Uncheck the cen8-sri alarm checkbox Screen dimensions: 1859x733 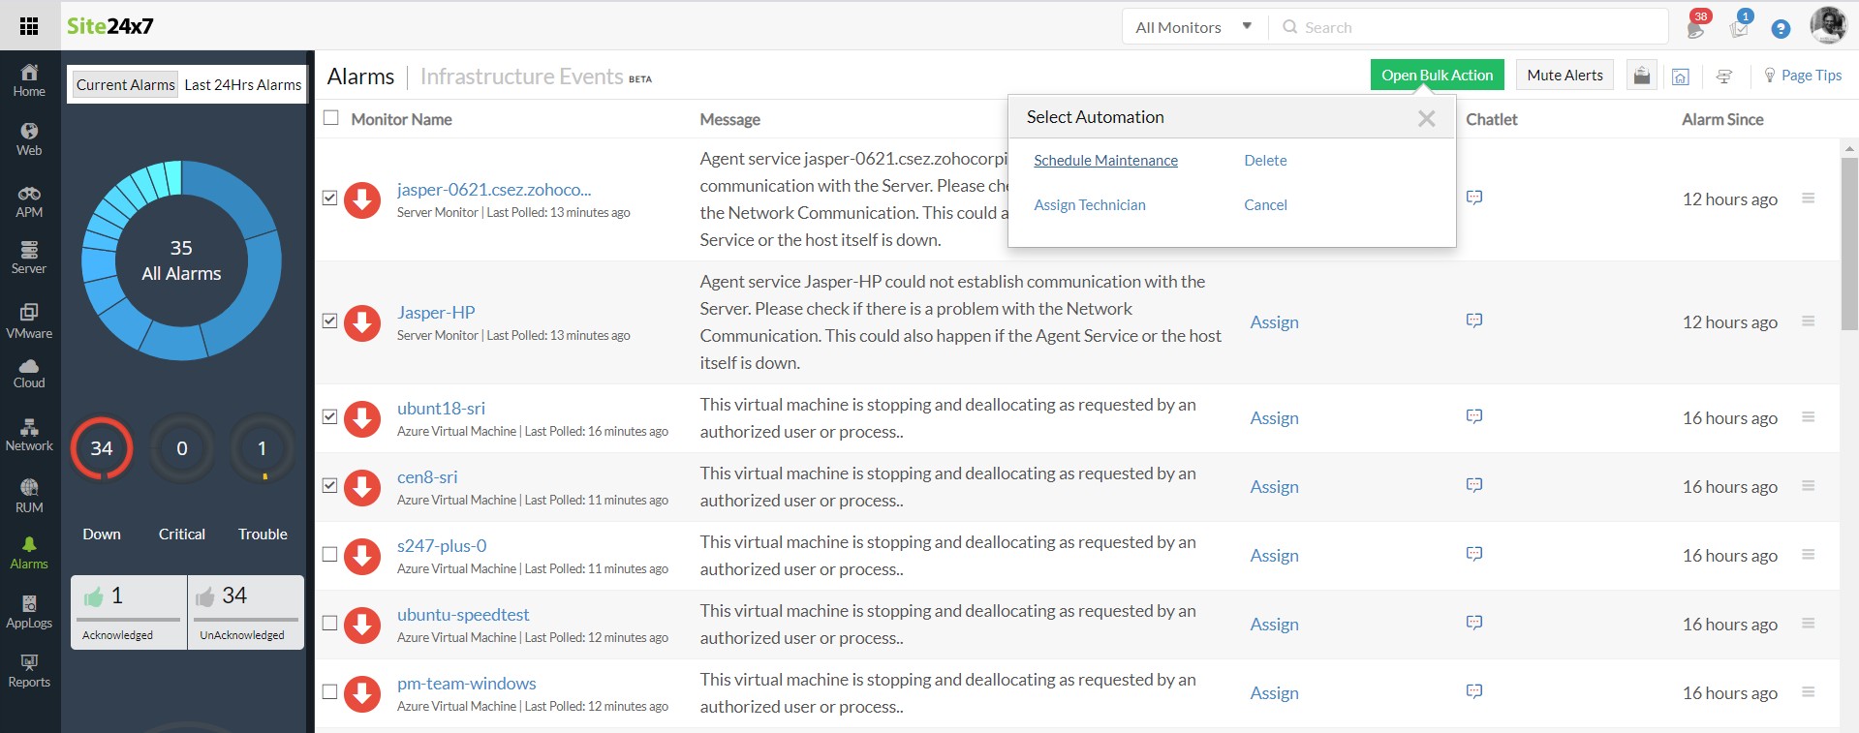(329, 486)
